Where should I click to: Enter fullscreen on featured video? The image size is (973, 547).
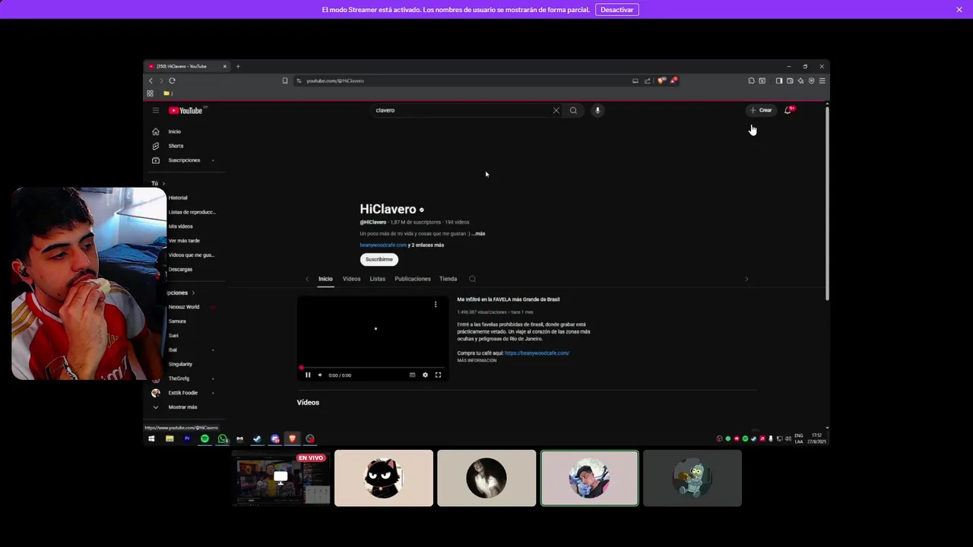click(438, 375)
